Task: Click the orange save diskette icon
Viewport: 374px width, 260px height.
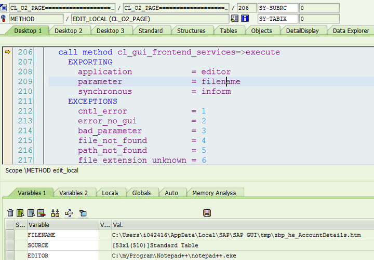Action: (x=207, y=213)
